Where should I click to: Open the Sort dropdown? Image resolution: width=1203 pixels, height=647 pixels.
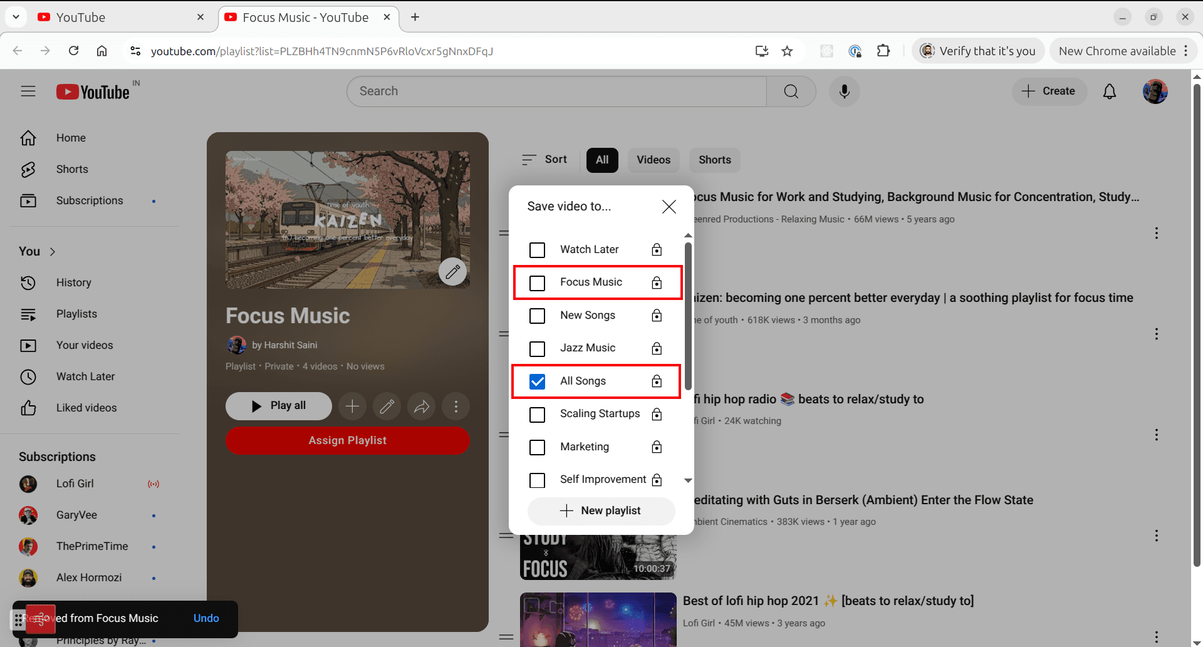tap(544, 160)
